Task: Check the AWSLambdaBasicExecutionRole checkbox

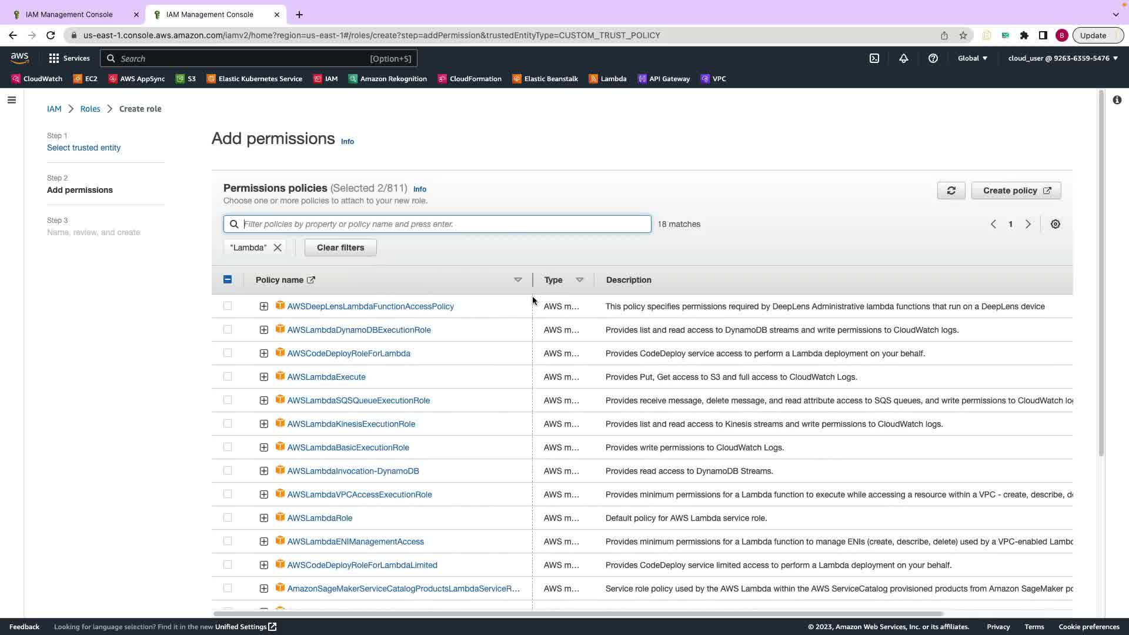Action: 228,447
